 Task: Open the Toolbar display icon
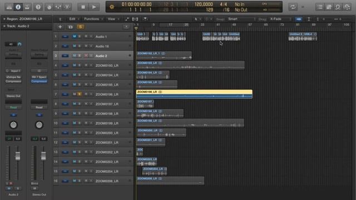pyautogui.click(x=27, y=7)
